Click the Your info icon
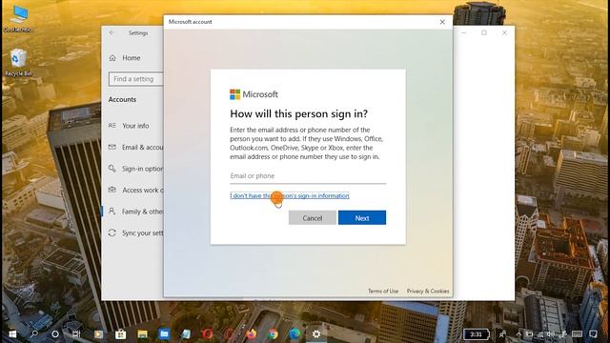The image size is (610, 343). [x=112, y=126]
